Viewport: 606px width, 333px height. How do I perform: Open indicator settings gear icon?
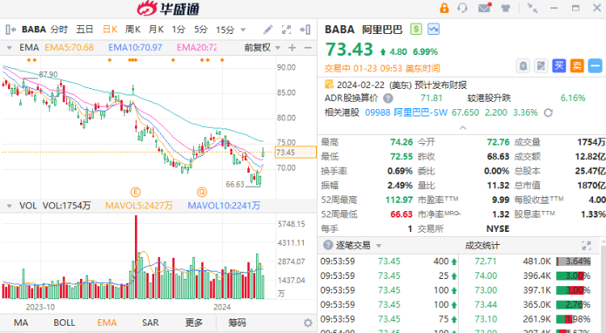(308, 323)
